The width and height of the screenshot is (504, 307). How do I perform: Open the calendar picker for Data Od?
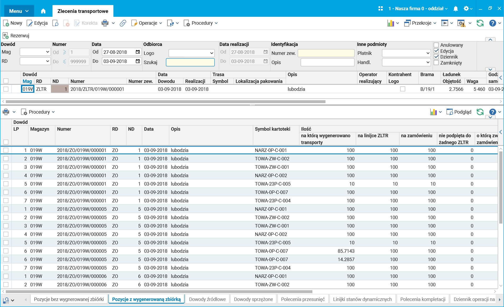click(138, 52)
